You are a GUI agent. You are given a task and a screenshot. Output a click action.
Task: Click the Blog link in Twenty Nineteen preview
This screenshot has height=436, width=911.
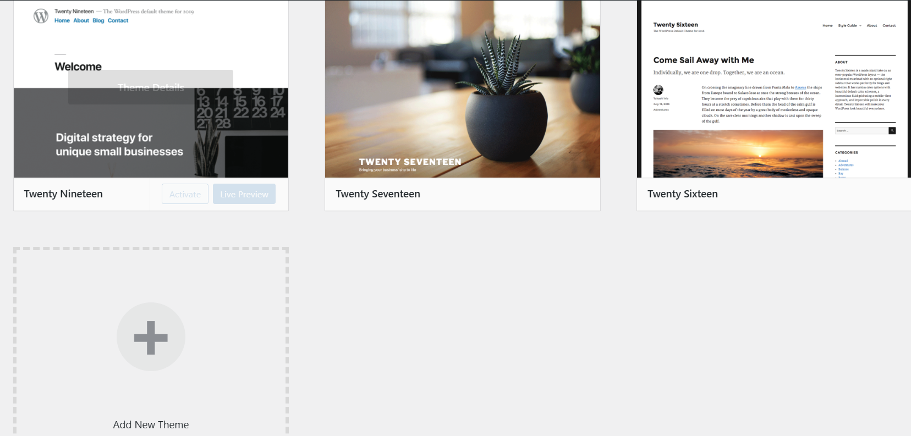[98, 20]
